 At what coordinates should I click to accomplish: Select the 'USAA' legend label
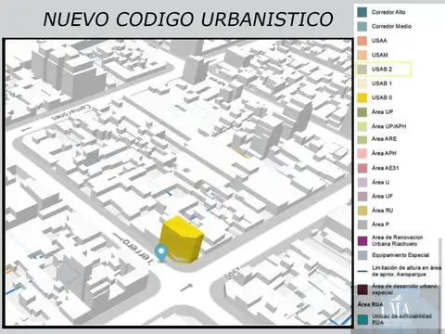pos(379,41)
